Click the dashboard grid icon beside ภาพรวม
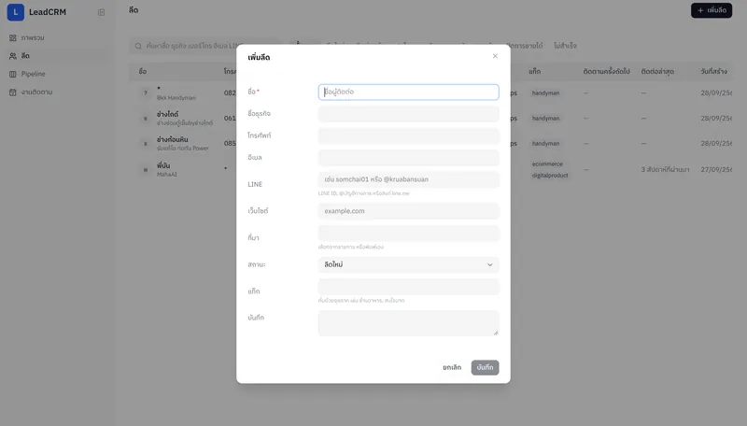Screen dimensions: 747x426 pyautogui.click(x=13, y=37)
